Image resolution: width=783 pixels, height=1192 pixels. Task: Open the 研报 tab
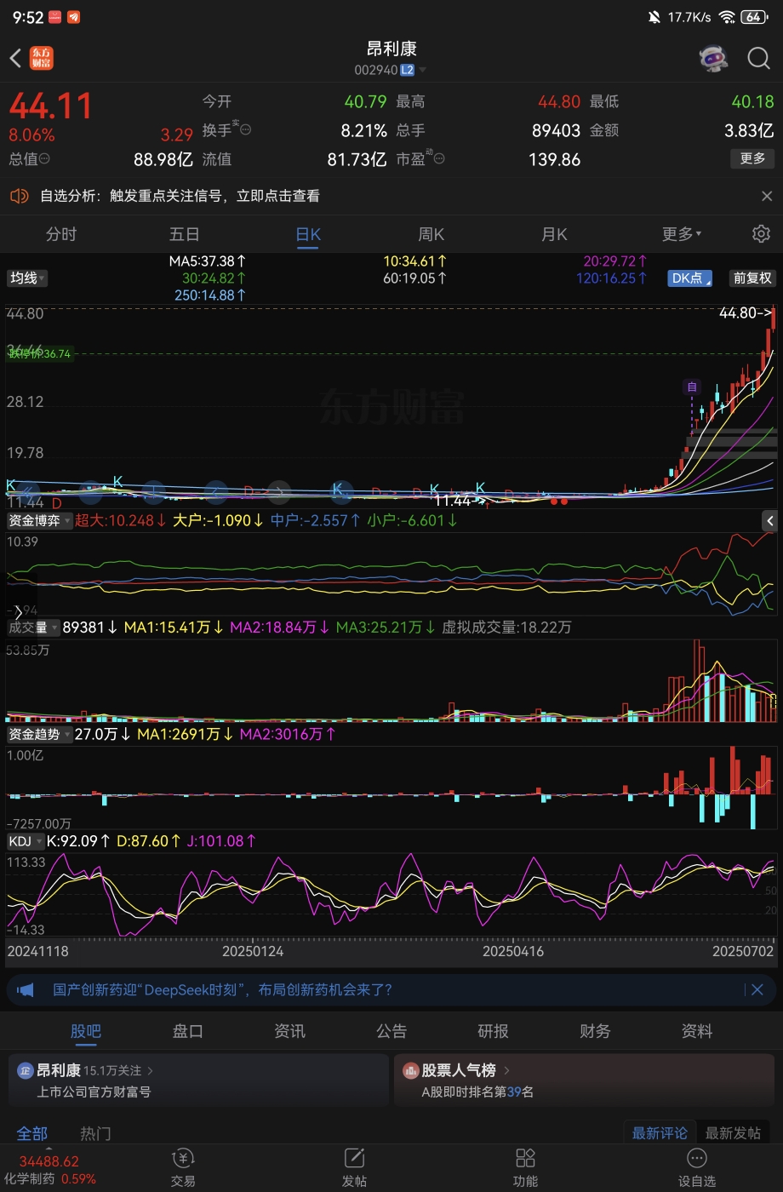(493, 1031)
